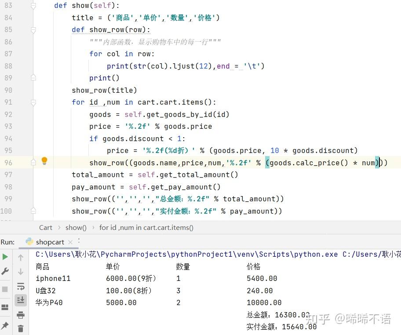Collapse the show_row inner function

tap(33, 29)
